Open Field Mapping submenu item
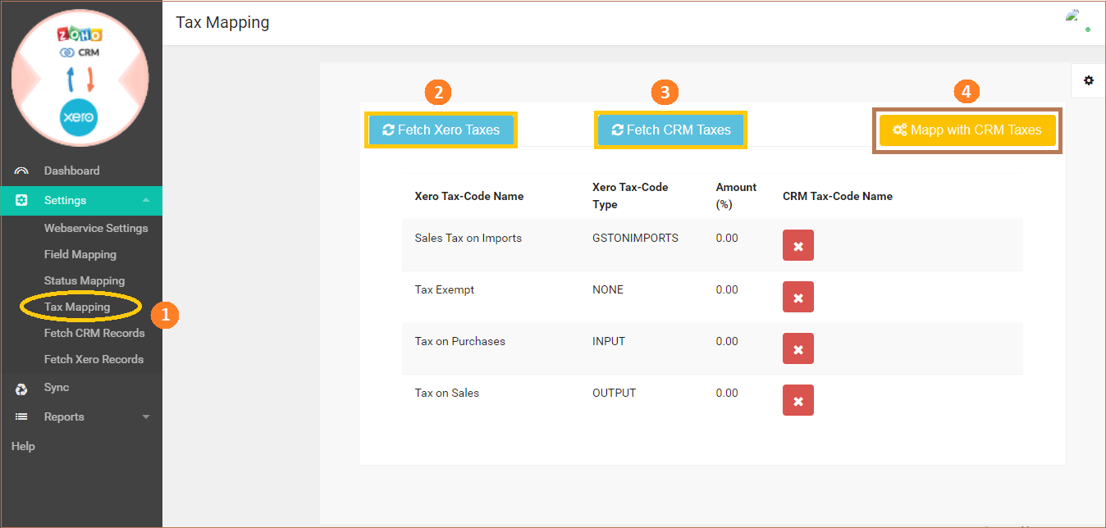 pyautogui.click(x=80, y=254)
